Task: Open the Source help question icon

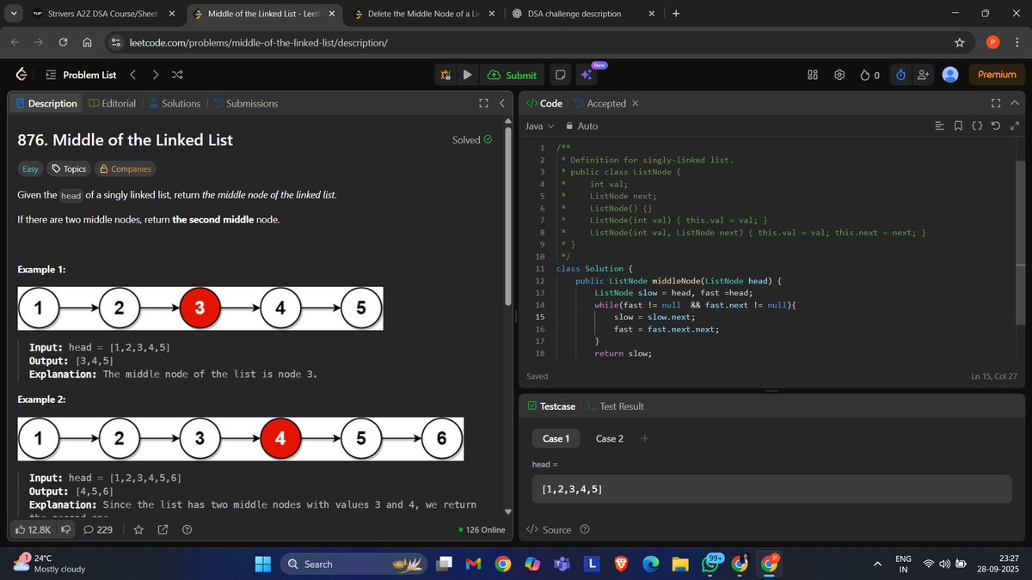Action: (586, 529)
